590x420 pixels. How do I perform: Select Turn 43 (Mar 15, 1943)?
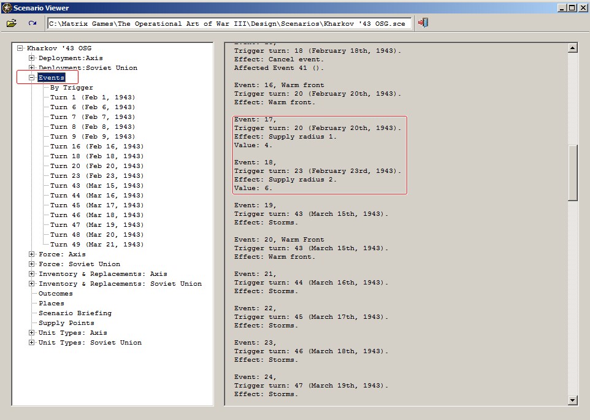(x=97, y=185)
